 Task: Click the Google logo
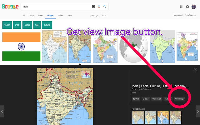click(x=10, y=7)
